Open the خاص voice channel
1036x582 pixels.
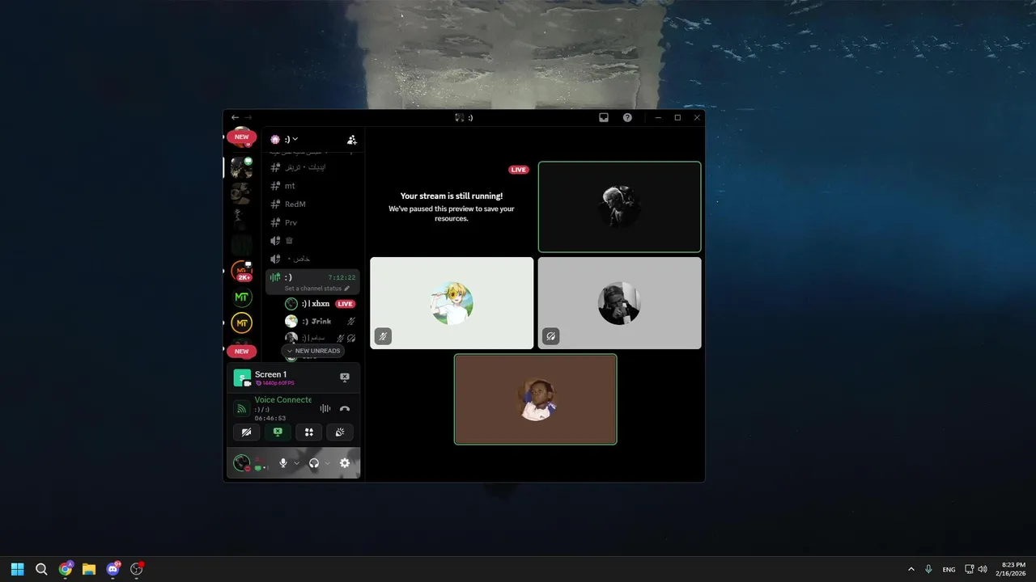(313, 259)
